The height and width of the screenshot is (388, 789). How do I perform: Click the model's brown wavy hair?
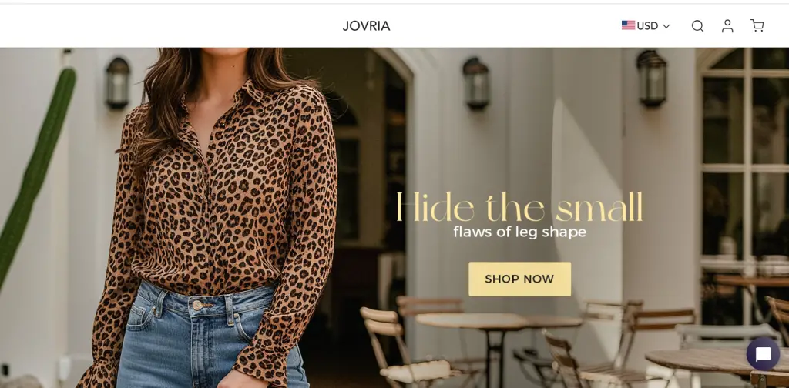(166, 101)
